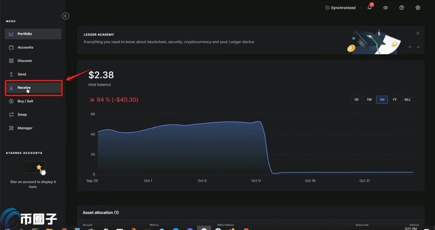Select the 1Y chart range
The width and height of the screenshot is (435, 230).
pyautogui.click(x=395, y=100)
